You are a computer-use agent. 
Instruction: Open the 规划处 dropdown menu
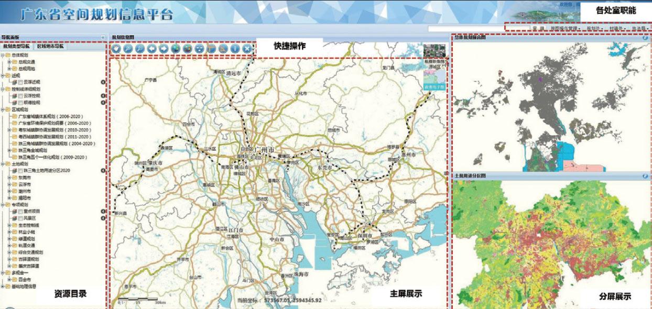(594, 28)
